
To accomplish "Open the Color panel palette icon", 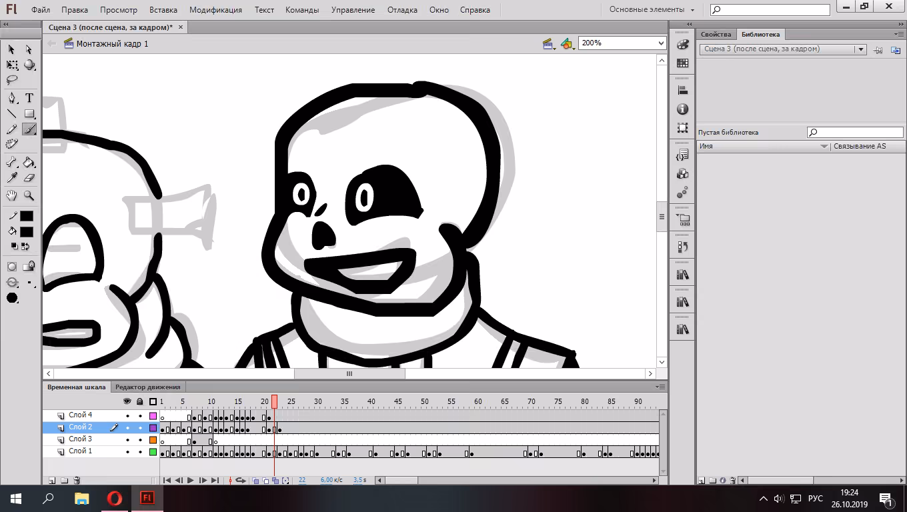I will coord(682,45).
